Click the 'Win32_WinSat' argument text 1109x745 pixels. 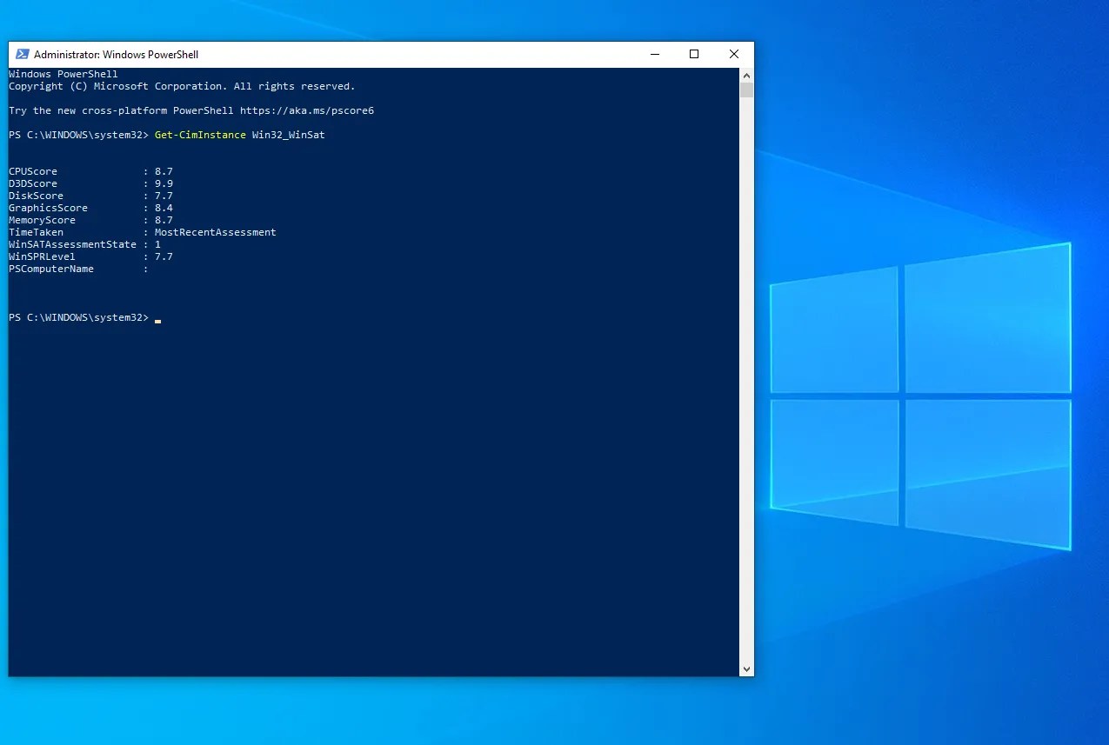click(289, 135)
